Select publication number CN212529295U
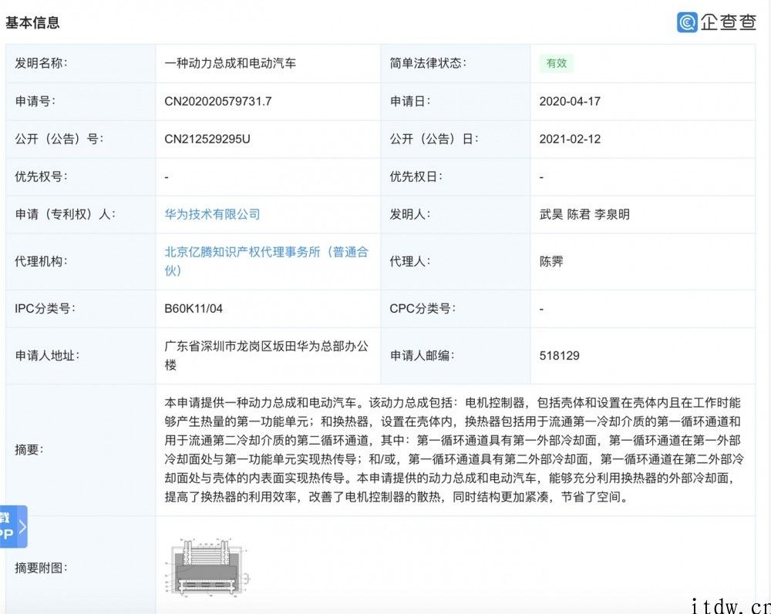The height and width of the screenshot is (614, 771). click(207, 139)
